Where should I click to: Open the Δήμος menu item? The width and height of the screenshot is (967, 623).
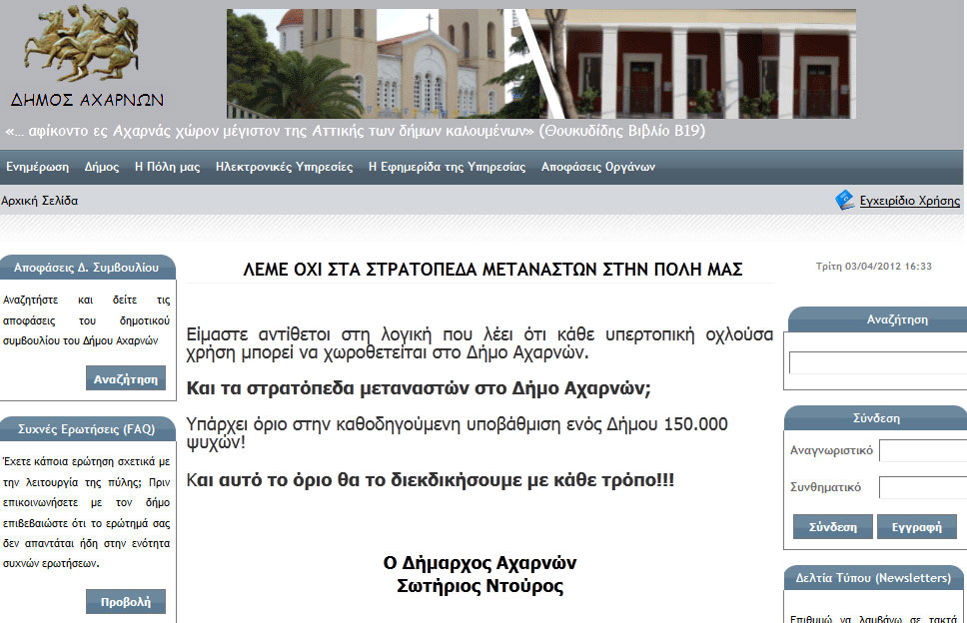click(x=102, y=167)
